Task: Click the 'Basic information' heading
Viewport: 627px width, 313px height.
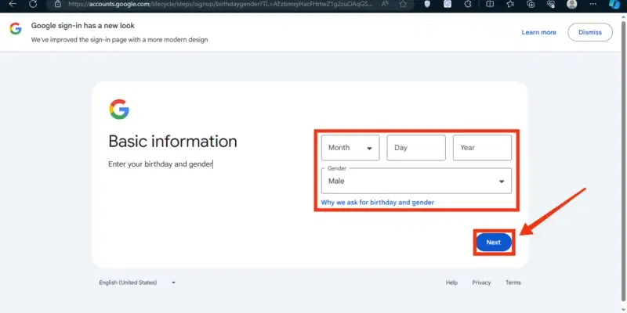Action: [172, 142]
